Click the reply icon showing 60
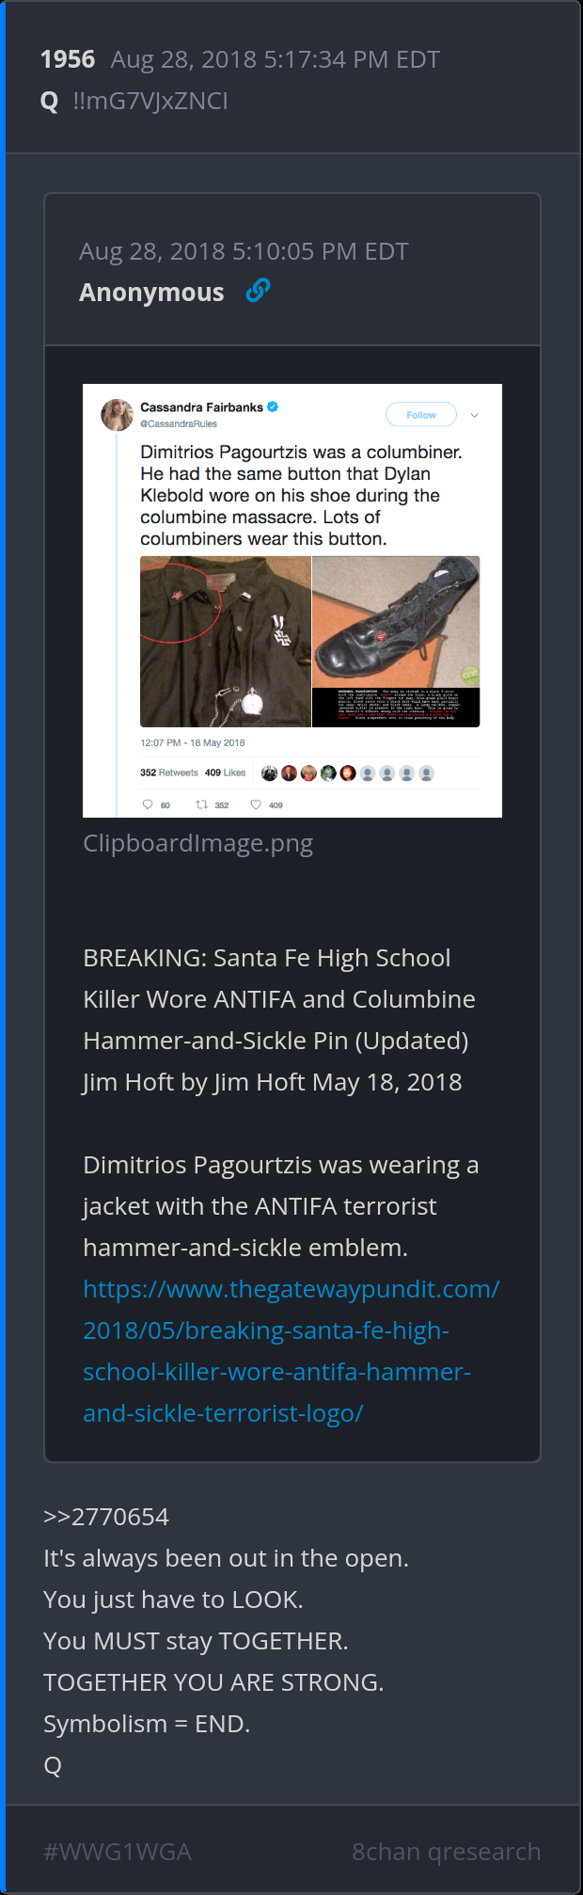This screenshot has height=1895, width=583. (x=148, y=804)
